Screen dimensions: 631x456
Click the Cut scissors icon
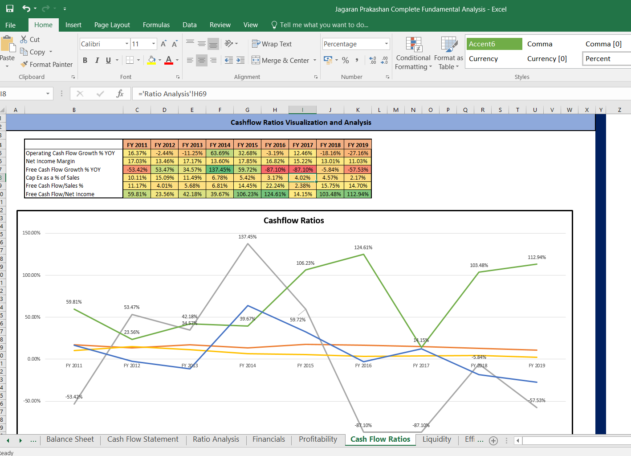tap(24, 39)
